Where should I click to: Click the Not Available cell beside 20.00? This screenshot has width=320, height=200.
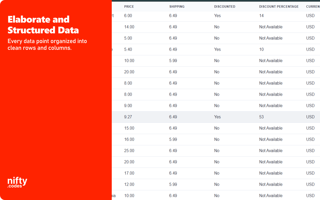[x=271, y=72]
